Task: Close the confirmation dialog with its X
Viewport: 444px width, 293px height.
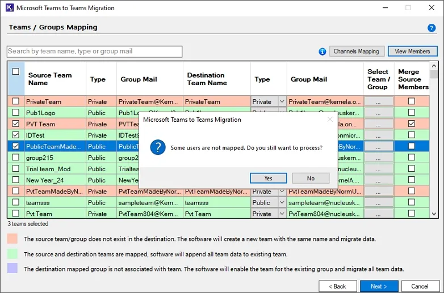Action: point(330,120)
